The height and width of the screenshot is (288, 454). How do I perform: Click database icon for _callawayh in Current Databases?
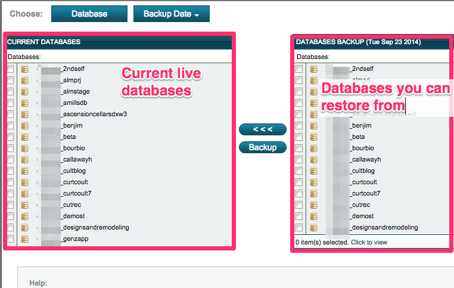[x=25, y=159]
